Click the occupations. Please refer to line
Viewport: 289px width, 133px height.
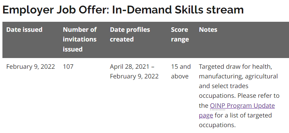click(239, 96)
